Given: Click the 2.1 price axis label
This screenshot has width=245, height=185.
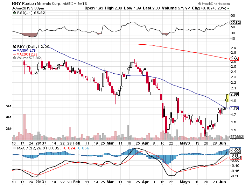Looking at the screenshot, I should coord(233,88).
